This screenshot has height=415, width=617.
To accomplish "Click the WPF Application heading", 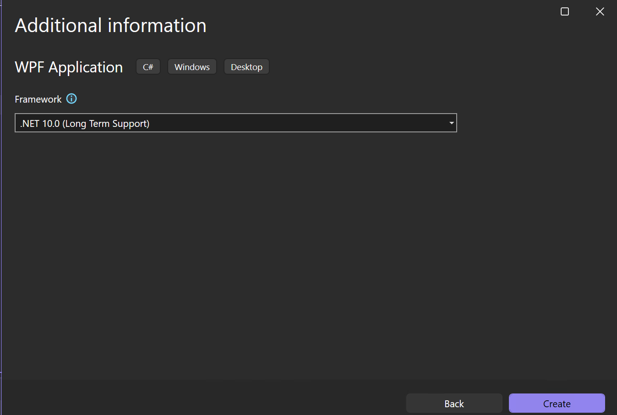I will [x=69, y=67].
